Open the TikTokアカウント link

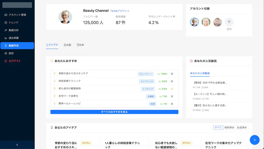point(120,11)
